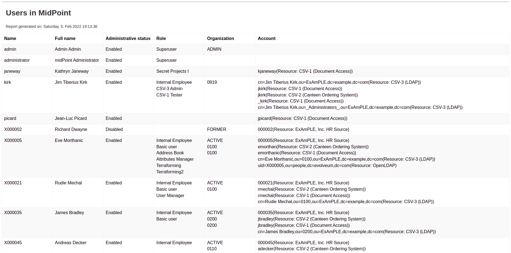
Task: Select the Full name column header
Action: coord(65,39)
